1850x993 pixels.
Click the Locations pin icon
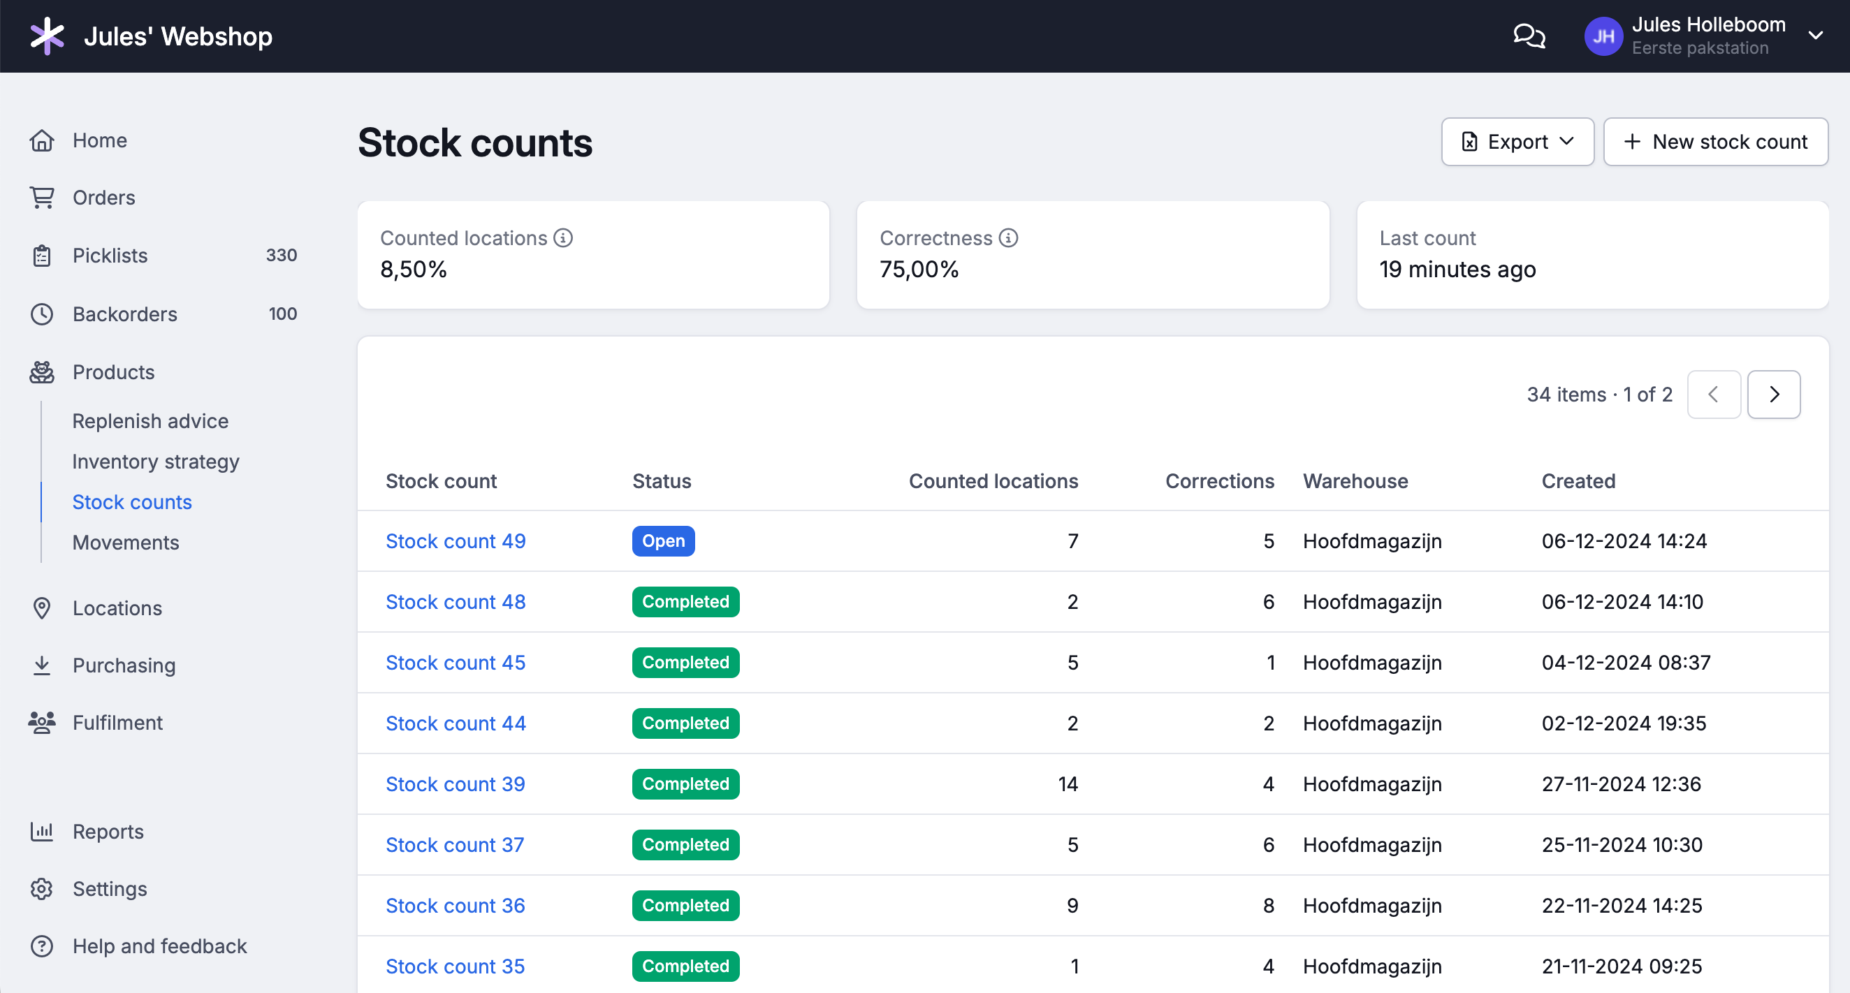tap(42, 608)
